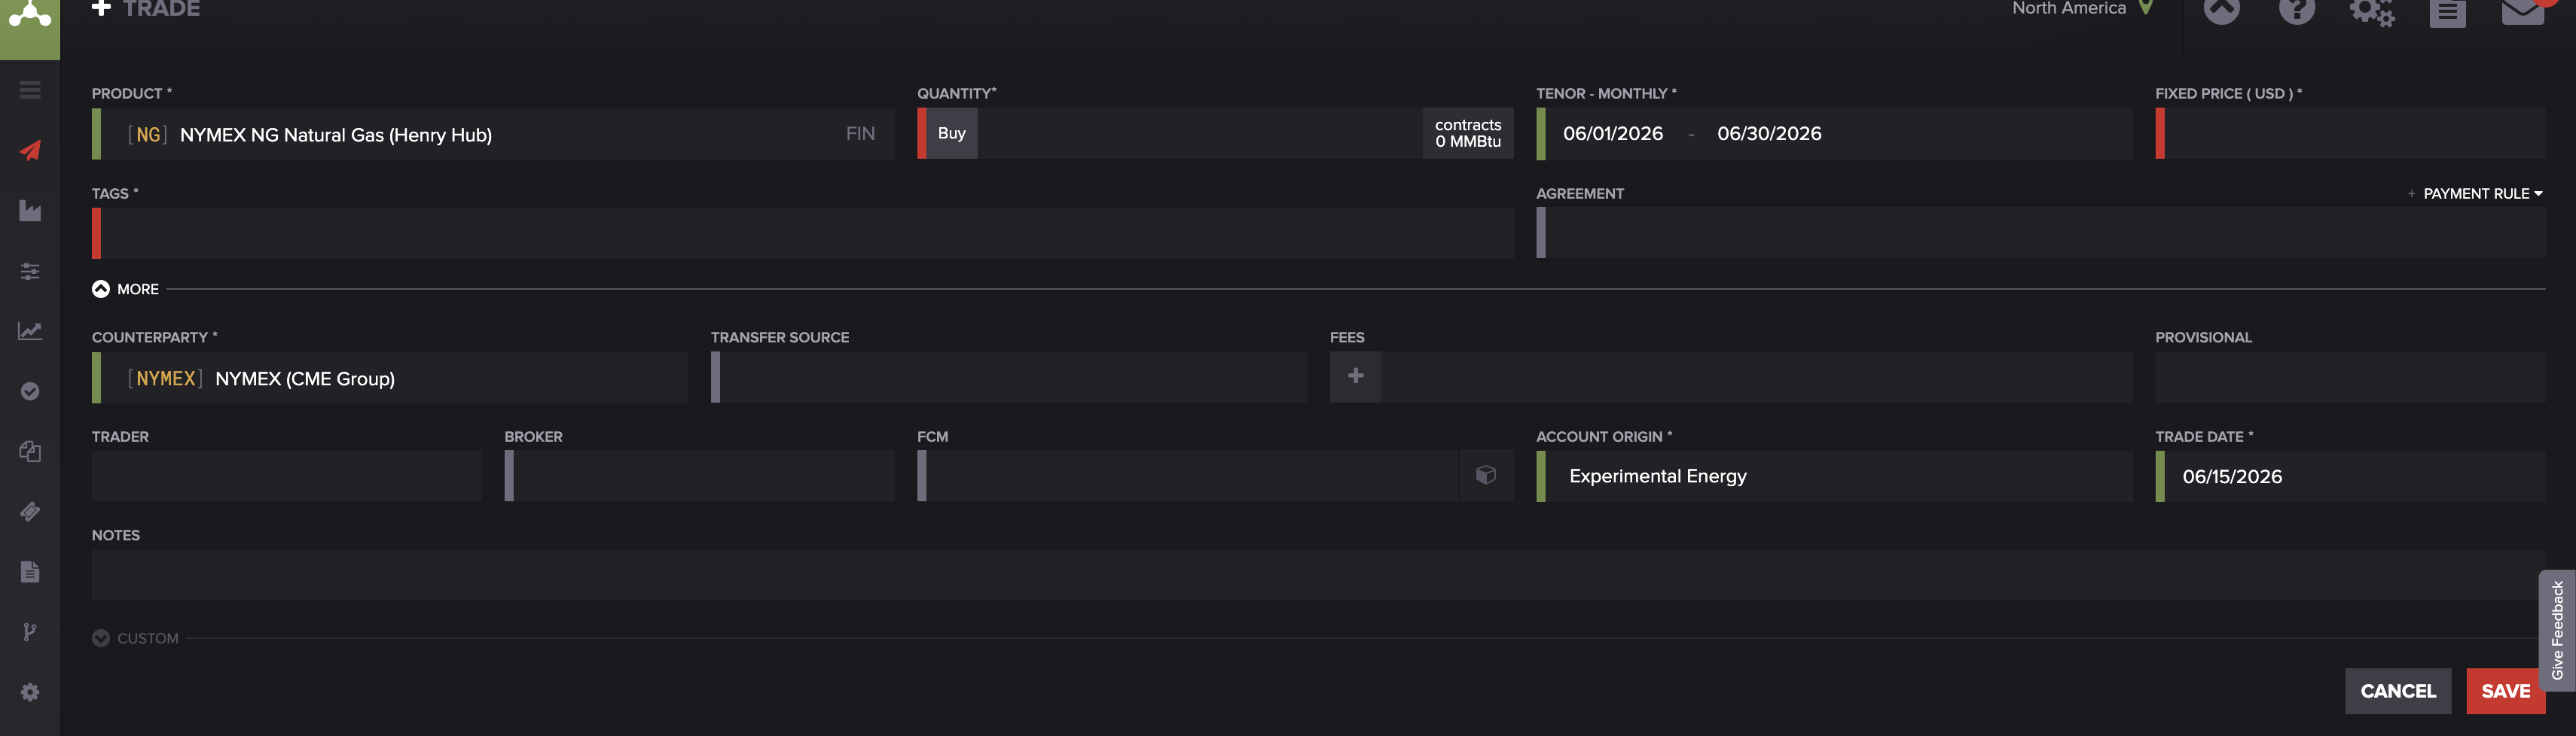2576x736 pixels.
Task: Open the notes list icon in header
Action: coord(2447,12)
